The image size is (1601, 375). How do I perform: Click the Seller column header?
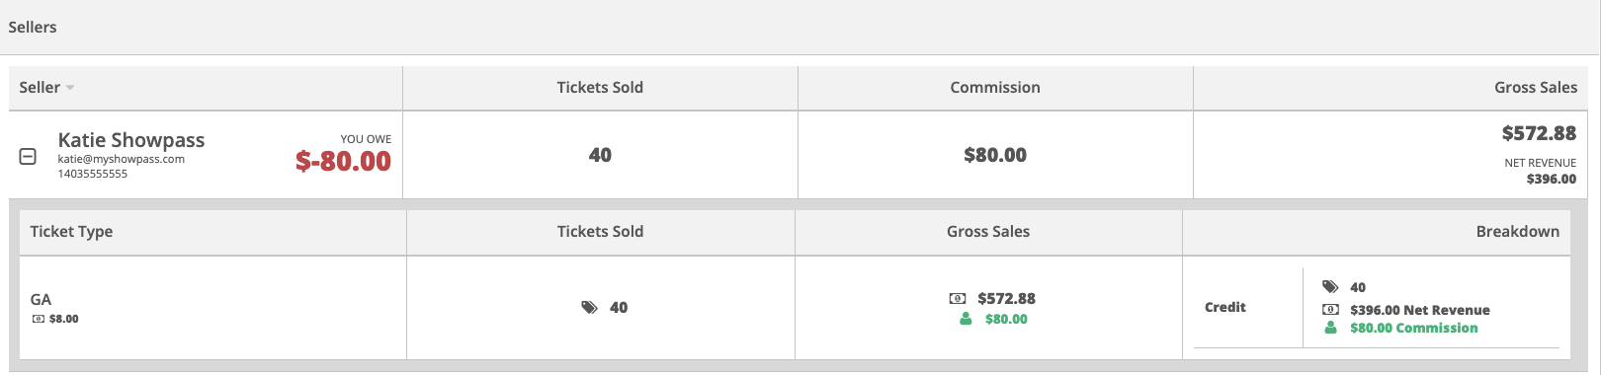click(x=40, y=88)
